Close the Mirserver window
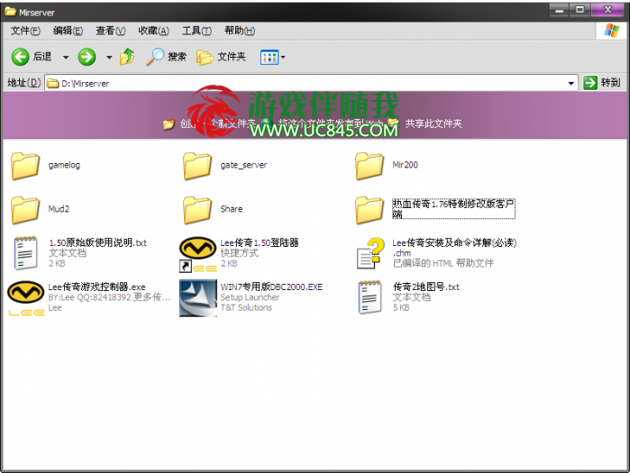The image size is (630, 473). [607, 10]
